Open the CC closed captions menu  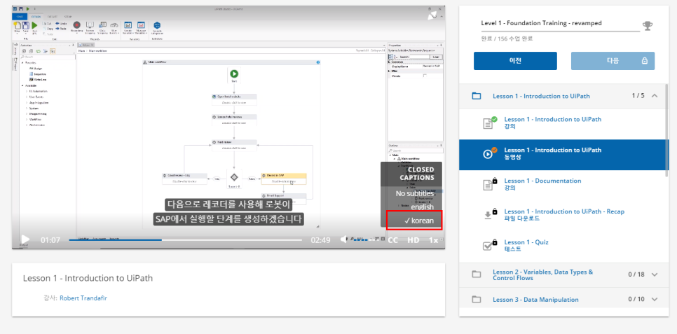click(393, 240)
